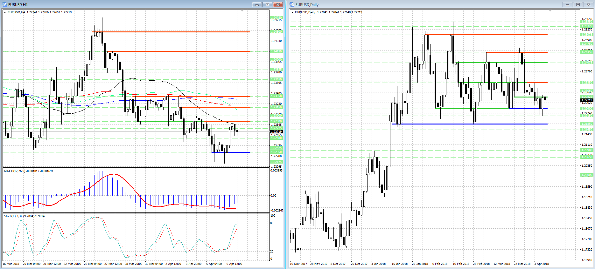The width and height of the screenshot is (595, 269).
Task: Select the chart shift triangle in H4 chart
Action: coord(242,11)
